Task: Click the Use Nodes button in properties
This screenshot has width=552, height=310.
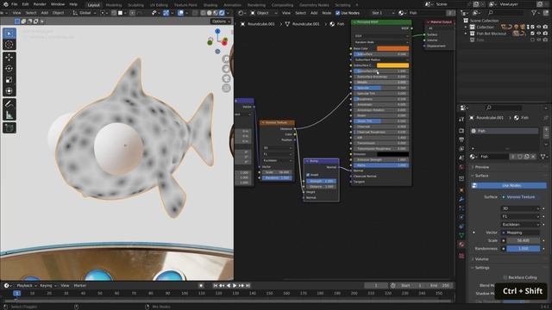Action: (x=509, y=185)
